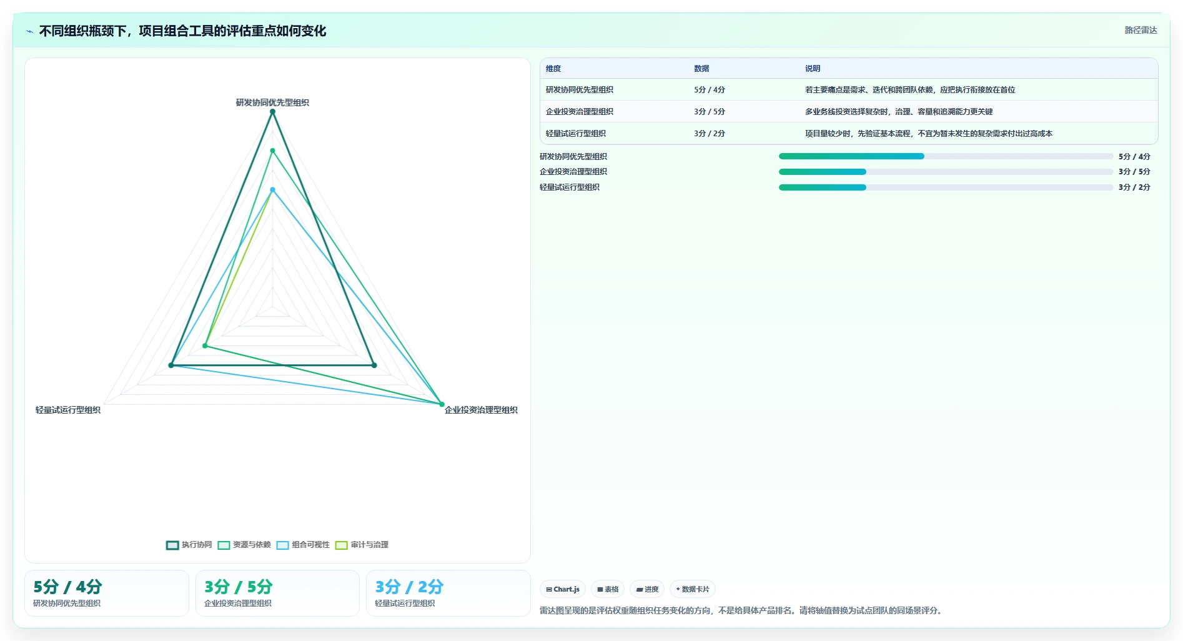Click the radar axis label 企业投资治理型组织
1183x641 pixels.
[481, 410]
